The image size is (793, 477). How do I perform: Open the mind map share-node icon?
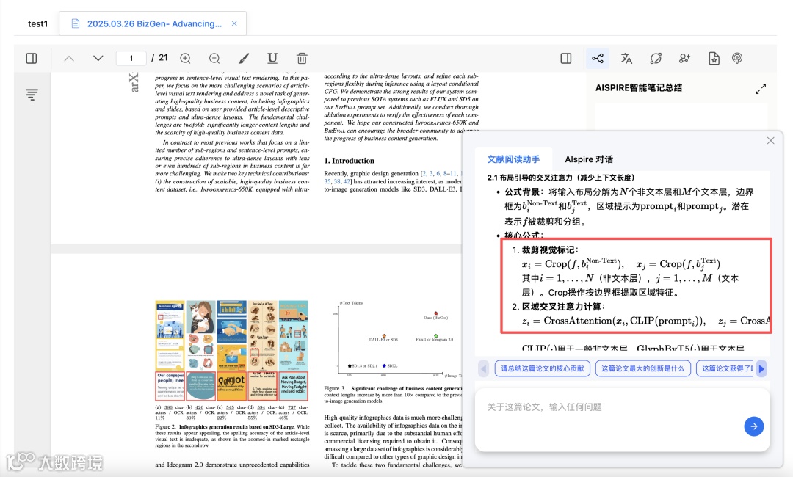click(597, 59)
